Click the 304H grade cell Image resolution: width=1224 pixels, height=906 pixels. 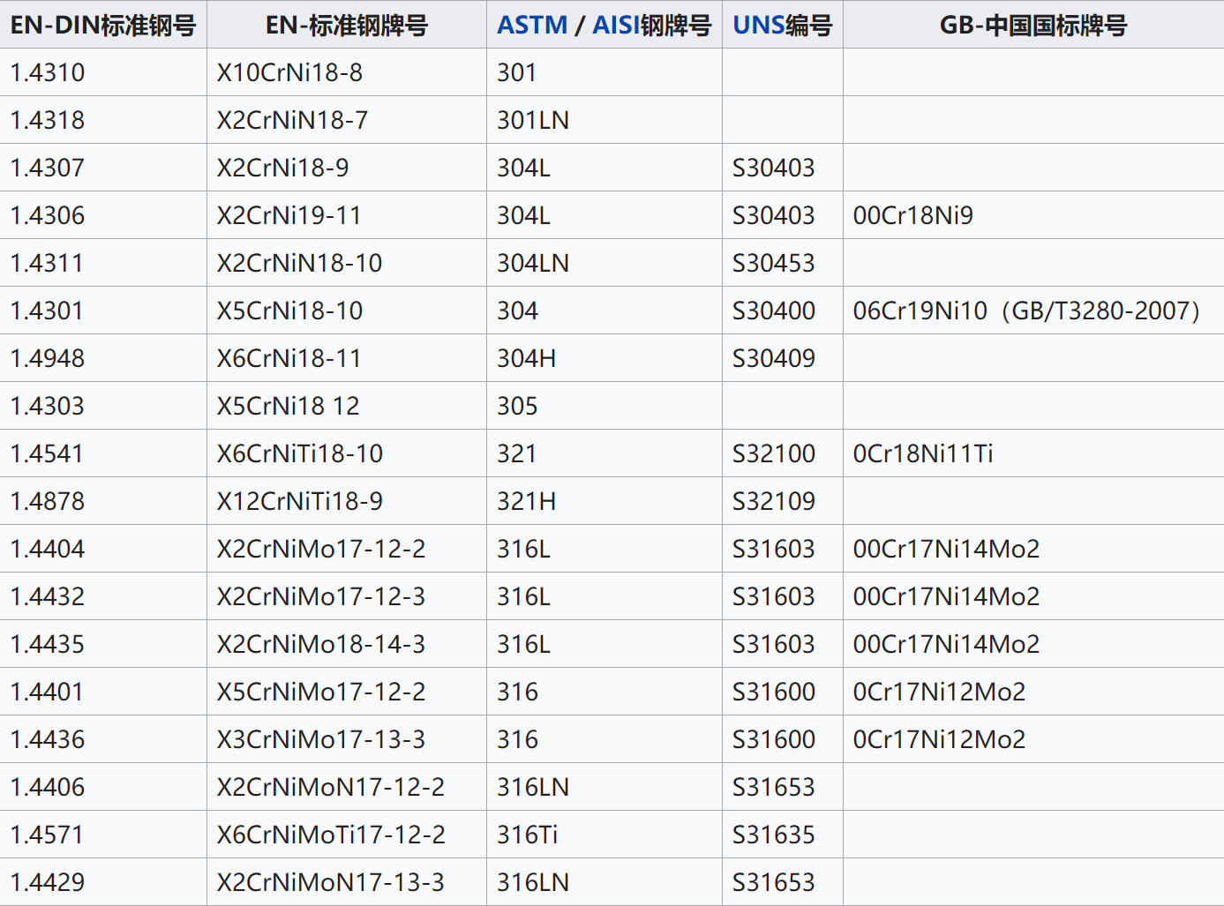click(x=526, y=358)
